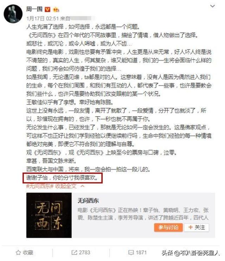Viewport: 225px width, 261px height.
Task: Collapse post with 收起全文
Action: pyautogui.click(x=66, y=186)
